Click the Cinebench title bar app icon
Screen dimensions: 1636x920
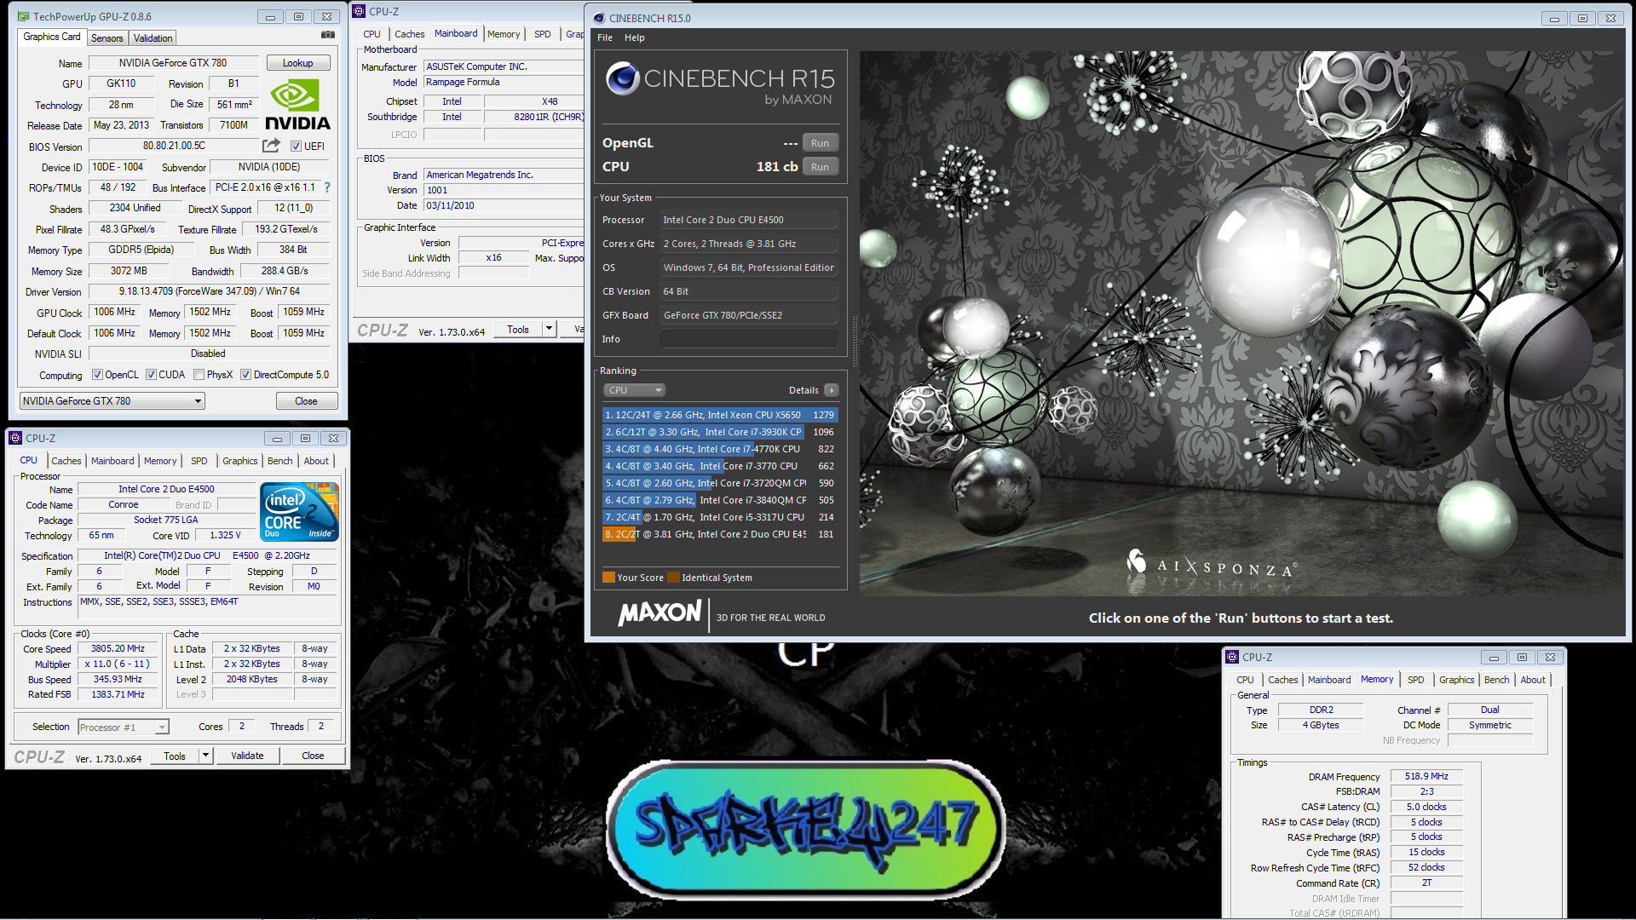point(599,18)
